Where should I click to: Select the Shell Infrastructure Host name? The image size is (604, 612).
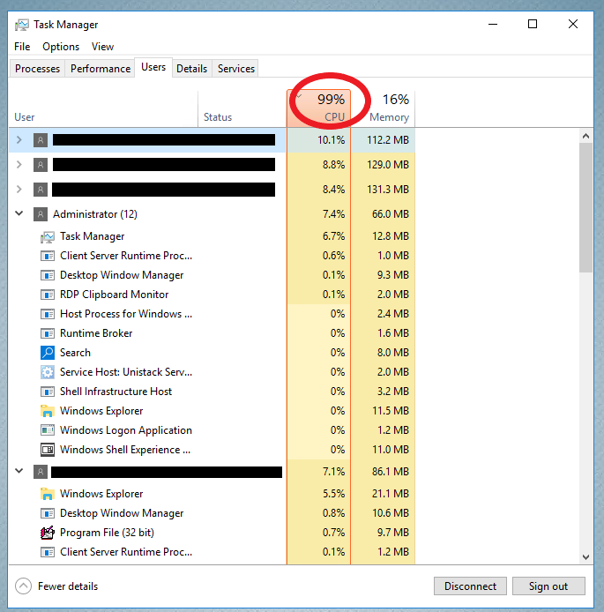tap(116, 392)
